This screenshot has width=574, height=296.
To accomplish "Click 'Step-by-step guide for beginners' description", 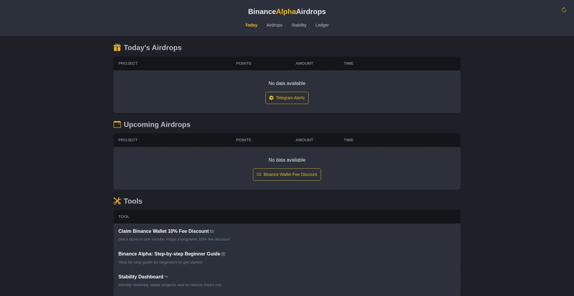I will tap(160, 262).
